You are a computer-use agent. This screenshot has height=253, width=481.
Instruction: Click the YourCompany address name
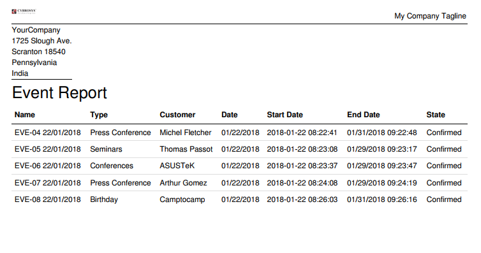[x=36, y=30]
